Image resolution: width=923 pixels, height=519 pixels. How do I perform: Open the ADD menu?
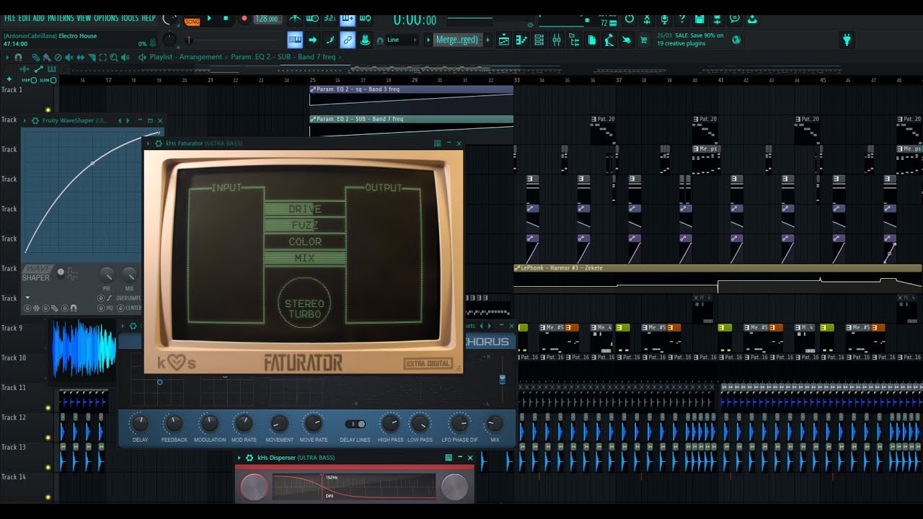pos(38,18)
